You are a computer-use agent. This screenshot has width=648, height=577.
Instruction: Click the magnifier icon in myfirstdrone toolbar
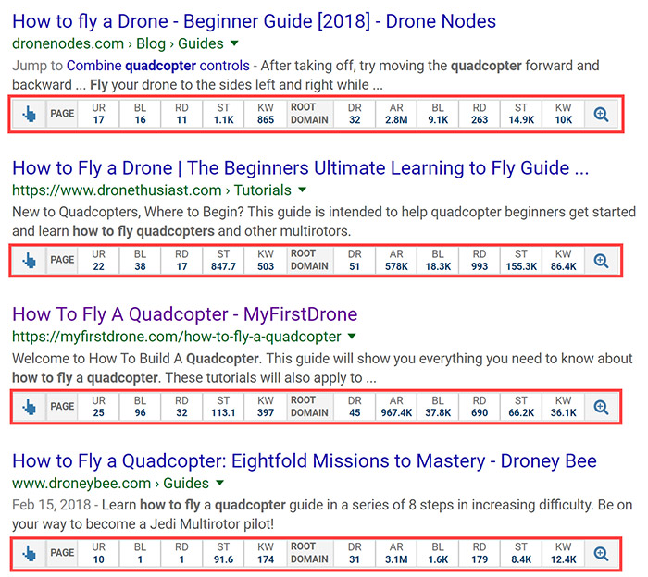tap(601, 408)
